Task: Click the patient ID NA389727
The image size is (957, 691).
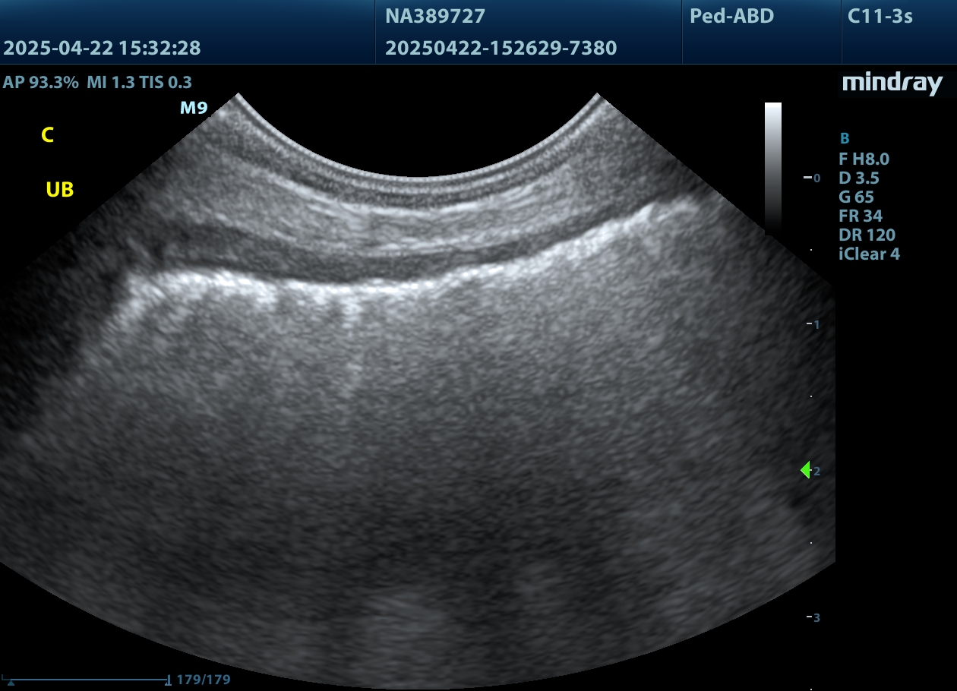Action: (x=434, y=16)
